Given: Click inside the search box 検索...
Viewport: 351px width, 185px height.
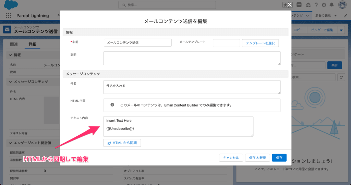Looking at the screenshot, I should click(x=167, y=5).
